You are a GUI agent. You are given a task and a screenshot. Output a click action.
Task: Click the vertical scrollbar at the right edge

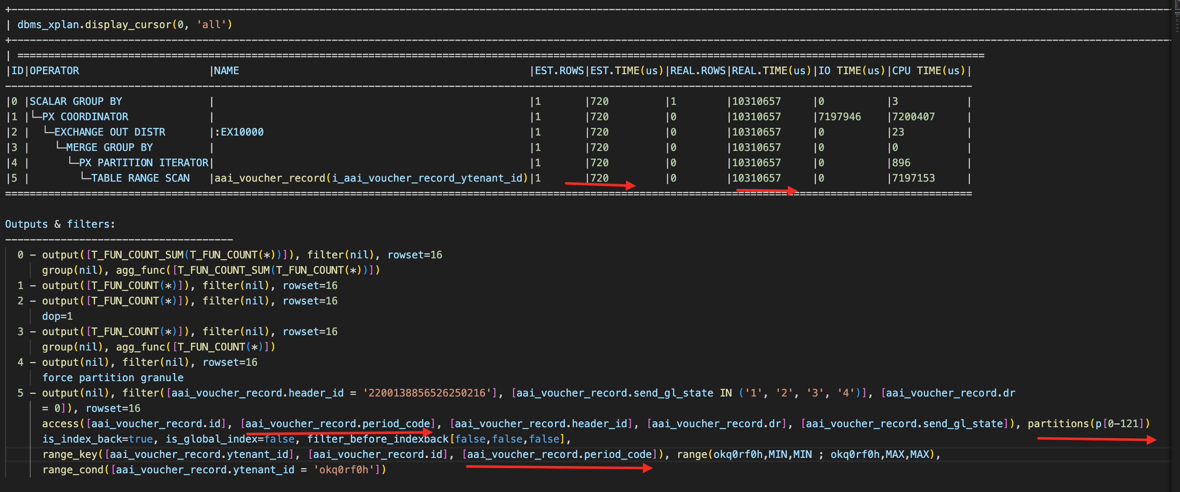1175,246
